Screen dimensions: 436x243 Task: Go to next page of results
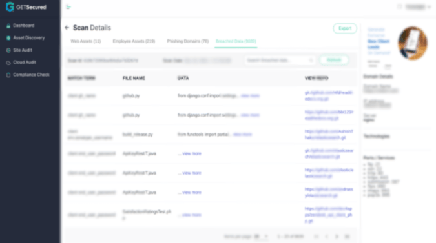point(337,237)
